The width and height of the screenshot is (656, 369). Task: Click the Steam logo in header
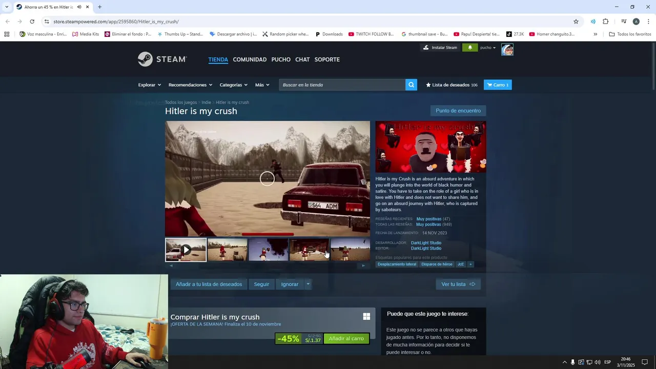tap(162, 59)
